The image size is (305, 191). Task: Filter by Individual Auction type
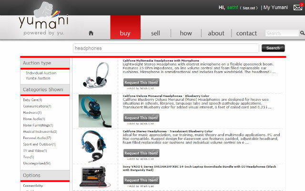pyautogui.click(x=41, y=73)
